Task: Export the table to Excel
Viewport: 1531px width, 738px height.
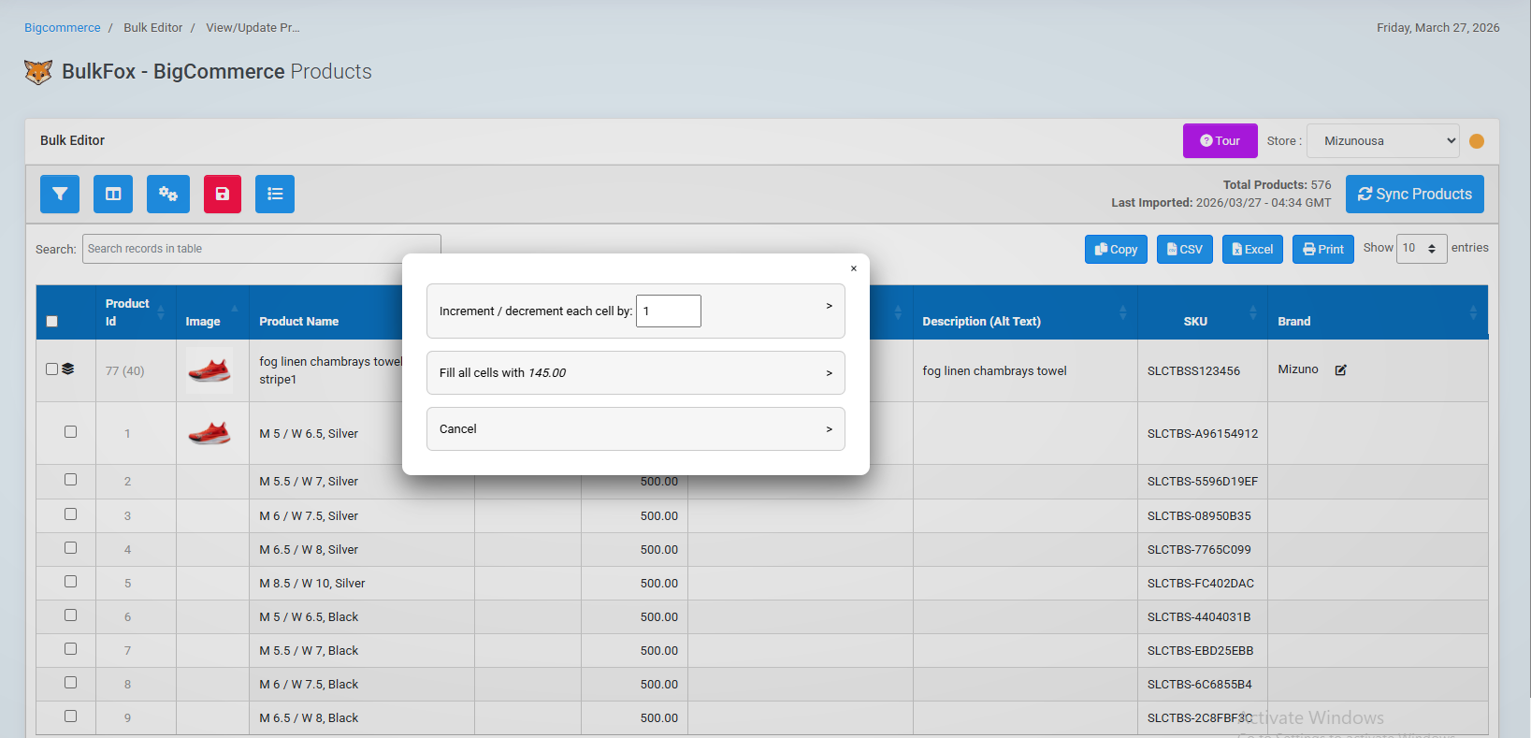Action: click(1252, 249)
